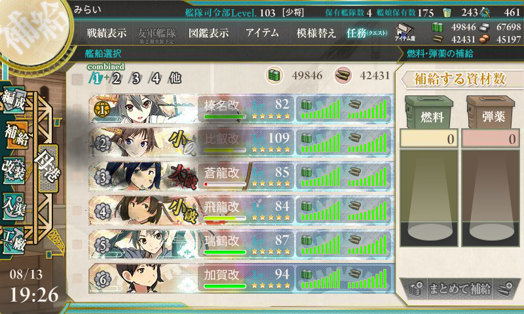Viewport: 524px width, 314px height.
Task: Toggle the select-all fleet checkbox
Action: coord(77,78)
